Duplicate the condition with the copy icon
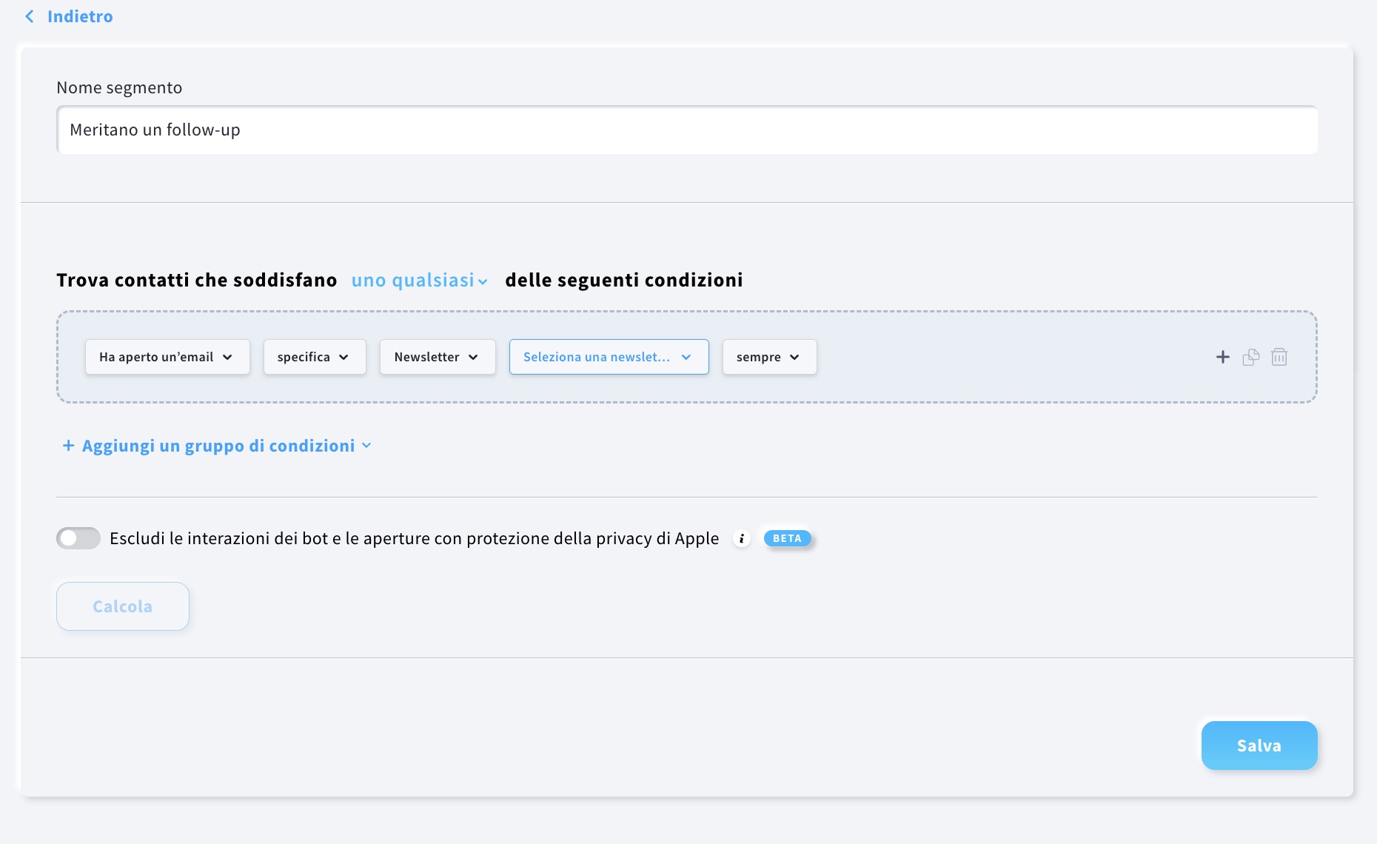The height and width of the screenshot is (844, 1377). click(1250, 358)
